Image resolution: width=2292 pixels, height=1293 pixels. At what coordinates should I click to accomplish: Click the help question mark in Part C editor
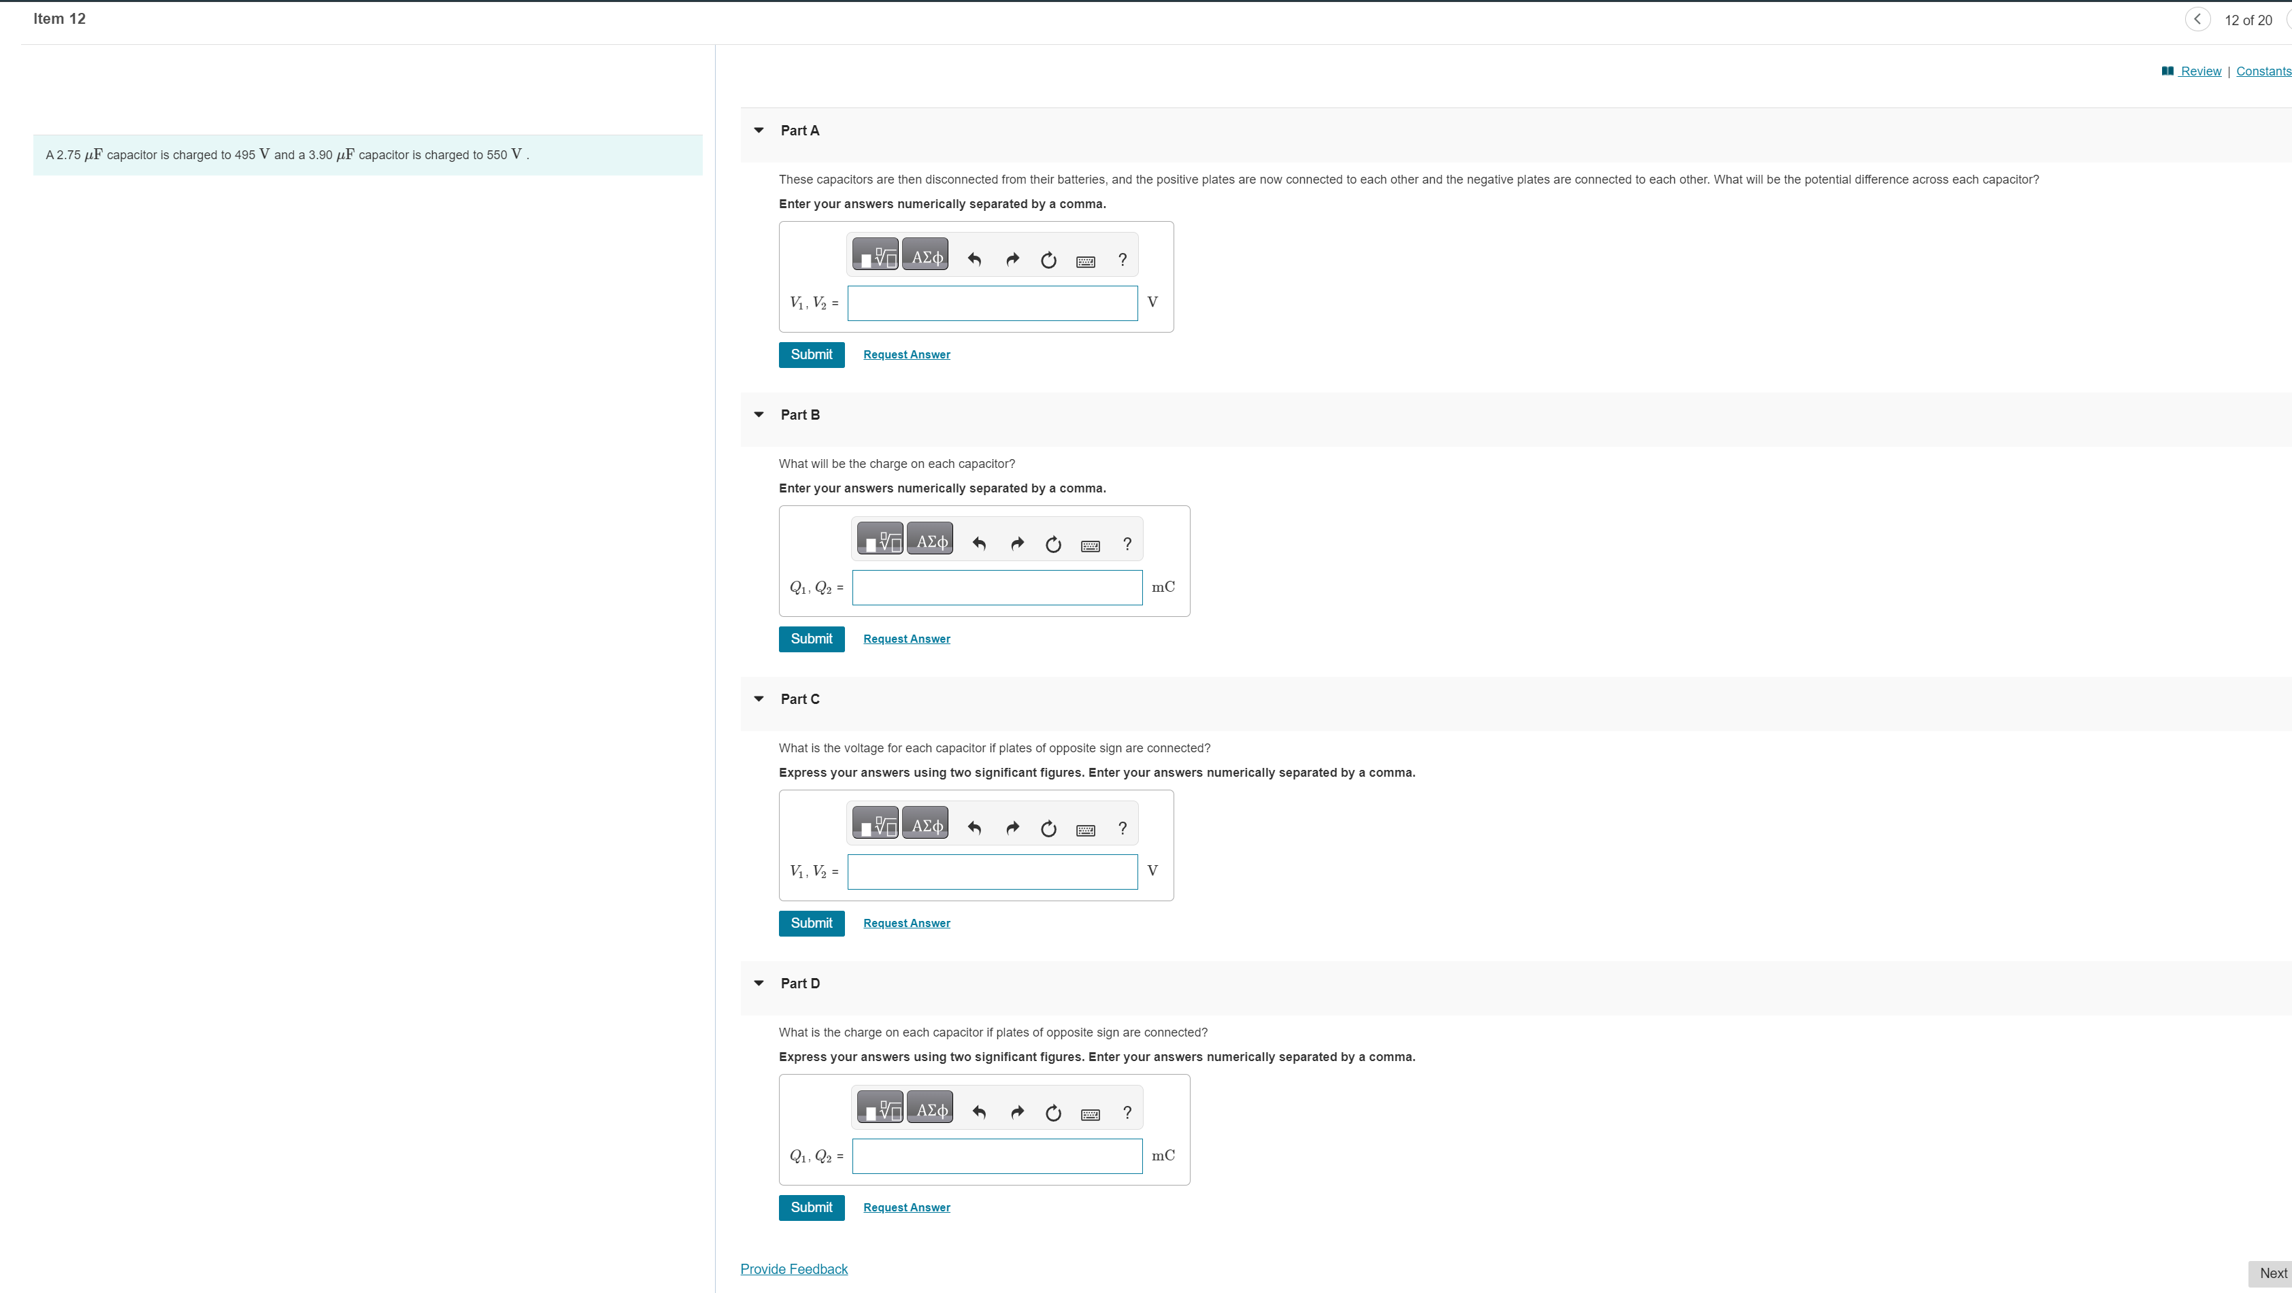(x=1122, y=828)
